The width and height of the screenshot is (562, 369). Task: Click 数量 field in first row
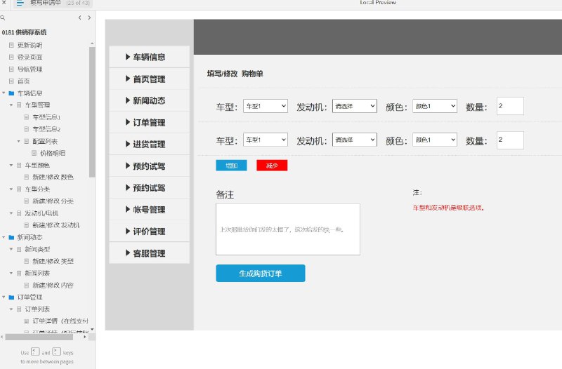point(510,106)
